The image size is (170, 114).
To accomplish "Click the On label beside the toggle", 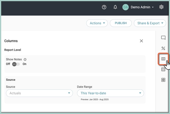I will pos(25,64).
